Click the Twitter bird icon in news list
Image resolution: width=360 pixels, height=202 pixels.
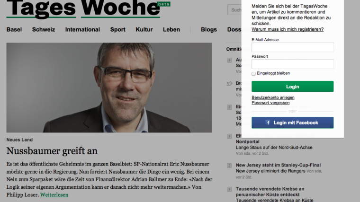click(229, 83)
